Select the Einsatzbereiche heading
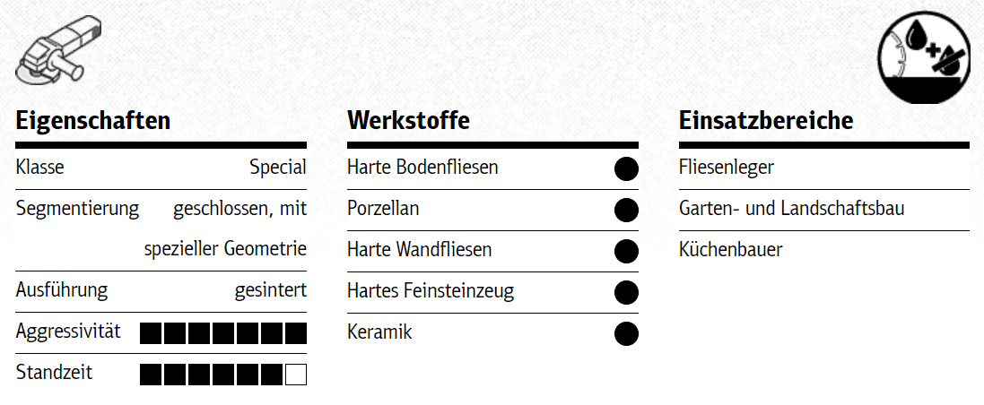This screenshot has width=984, height=405. click(766, 120)
